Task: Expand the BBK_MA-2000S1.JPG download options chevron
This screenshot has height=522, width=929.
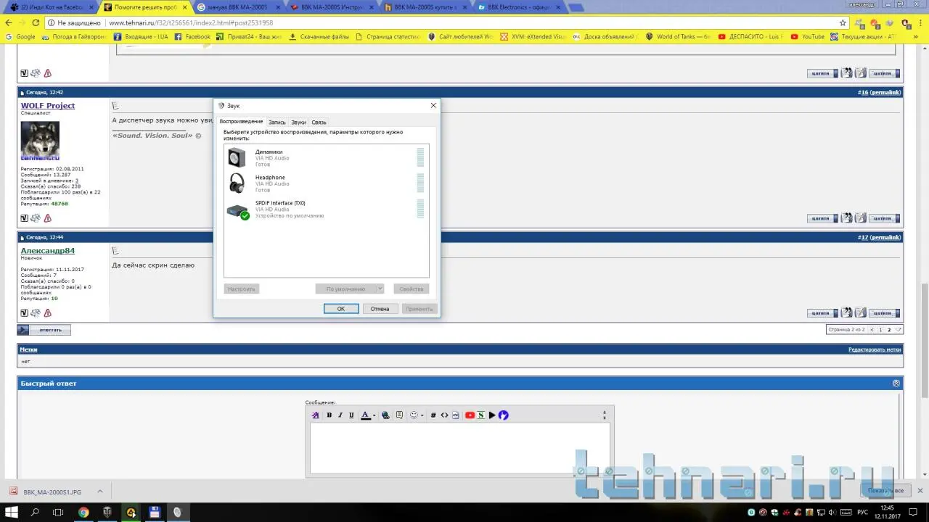Action: [100, 492]
